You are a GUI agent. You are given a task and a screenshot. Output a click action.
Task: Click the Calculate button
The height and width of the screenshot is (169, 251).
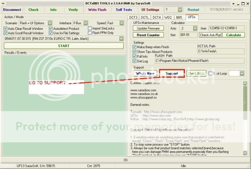tap(233, 35)
